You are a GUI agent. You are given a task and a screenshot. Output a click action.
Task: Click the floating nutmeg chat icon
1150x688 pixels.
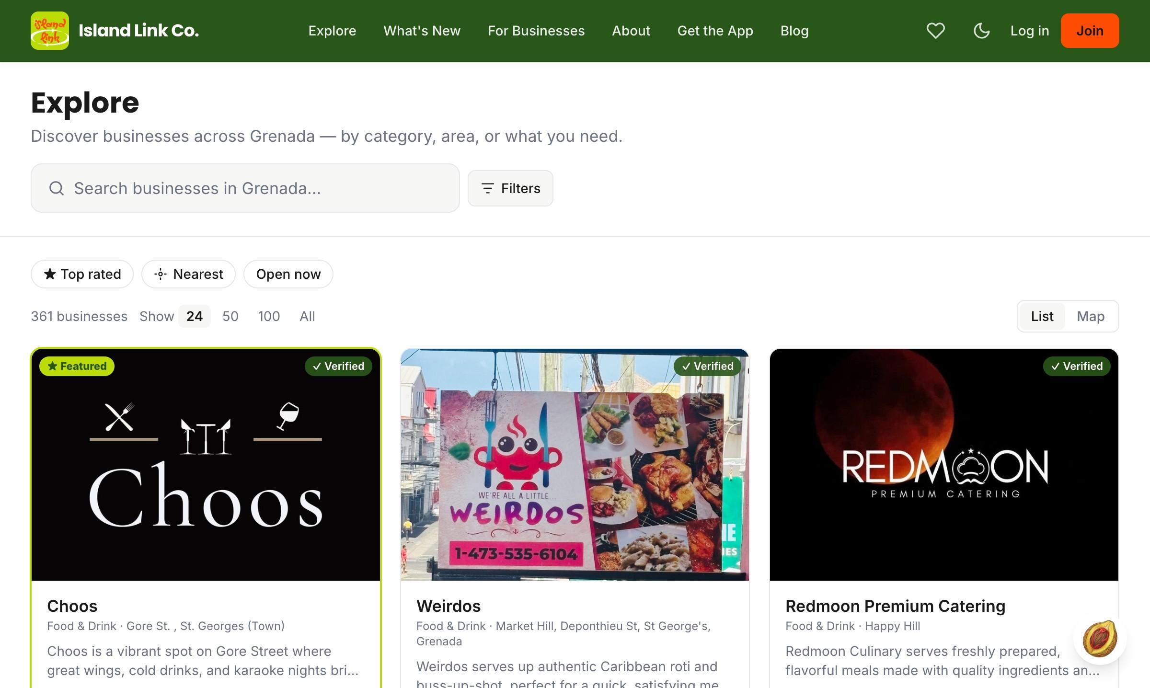click(x=1100, y=639)
